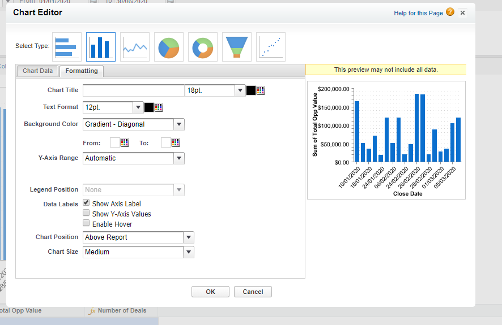Select the donut chart type
This screenshot has width=502, height=325.
pos(203,47)
